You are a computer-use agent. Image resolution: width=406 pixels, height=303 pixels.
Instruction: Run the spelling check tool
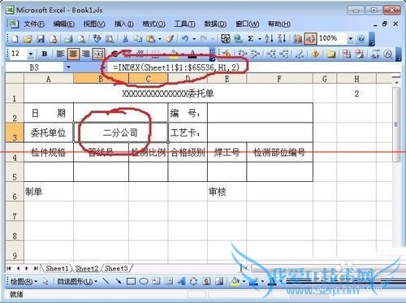tap(97, 39)
